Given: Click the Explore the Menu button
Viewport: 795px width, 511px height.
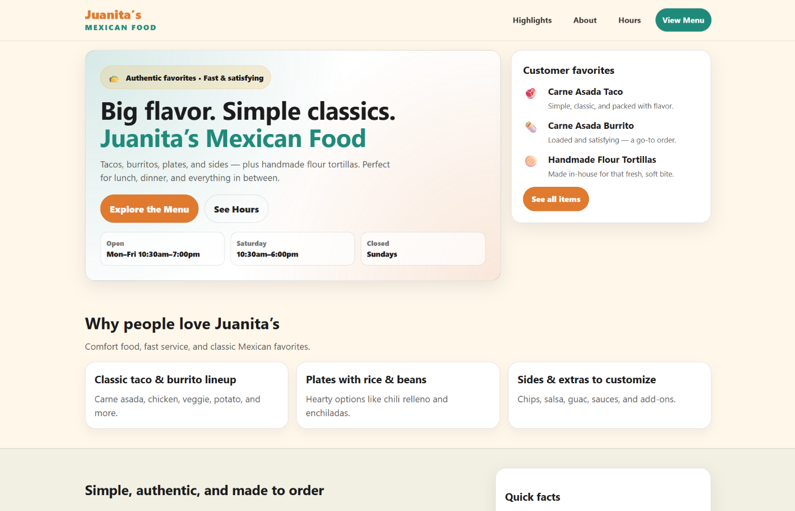Looking at the screenshot, I should click(149, 208).
